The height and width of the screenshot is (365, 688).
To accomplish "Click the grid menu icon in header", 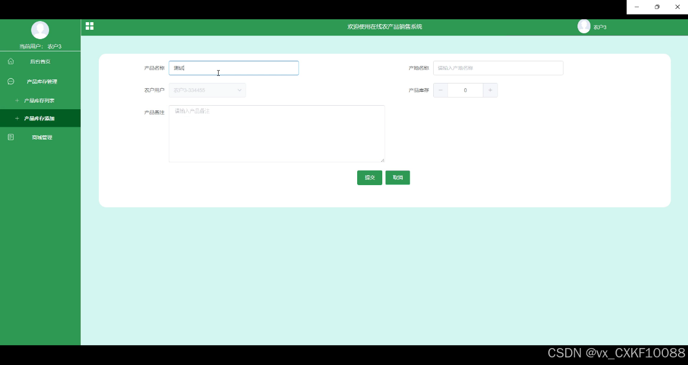I will coord(89,26).
